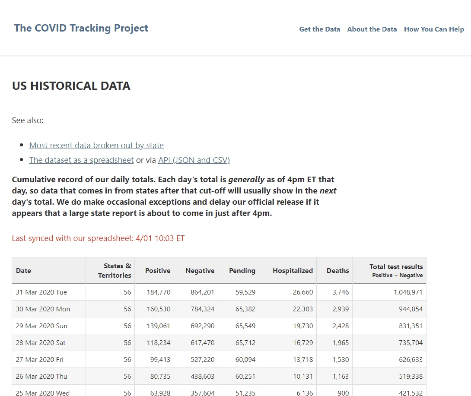Screen dimensions: 471x396
Task: Open the Get the Data page
Action: point(319,29)
